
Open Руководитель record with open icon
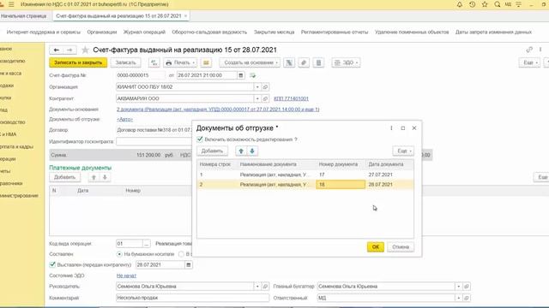(265, 286)
